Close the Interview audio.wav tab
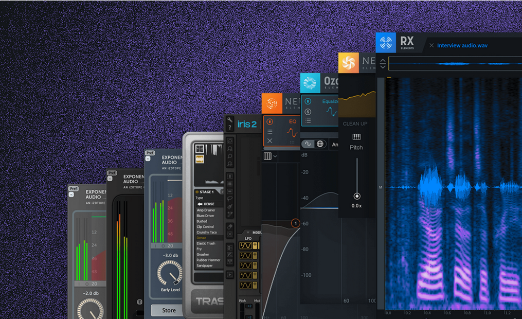 431,45
